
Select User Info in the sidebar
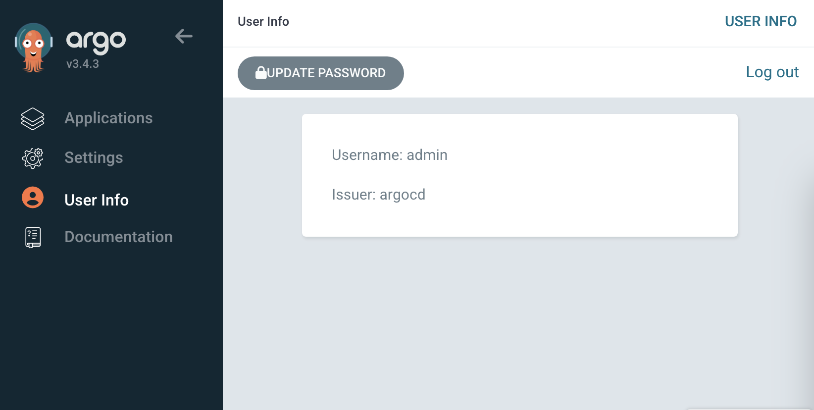click(x=97, y=200)
